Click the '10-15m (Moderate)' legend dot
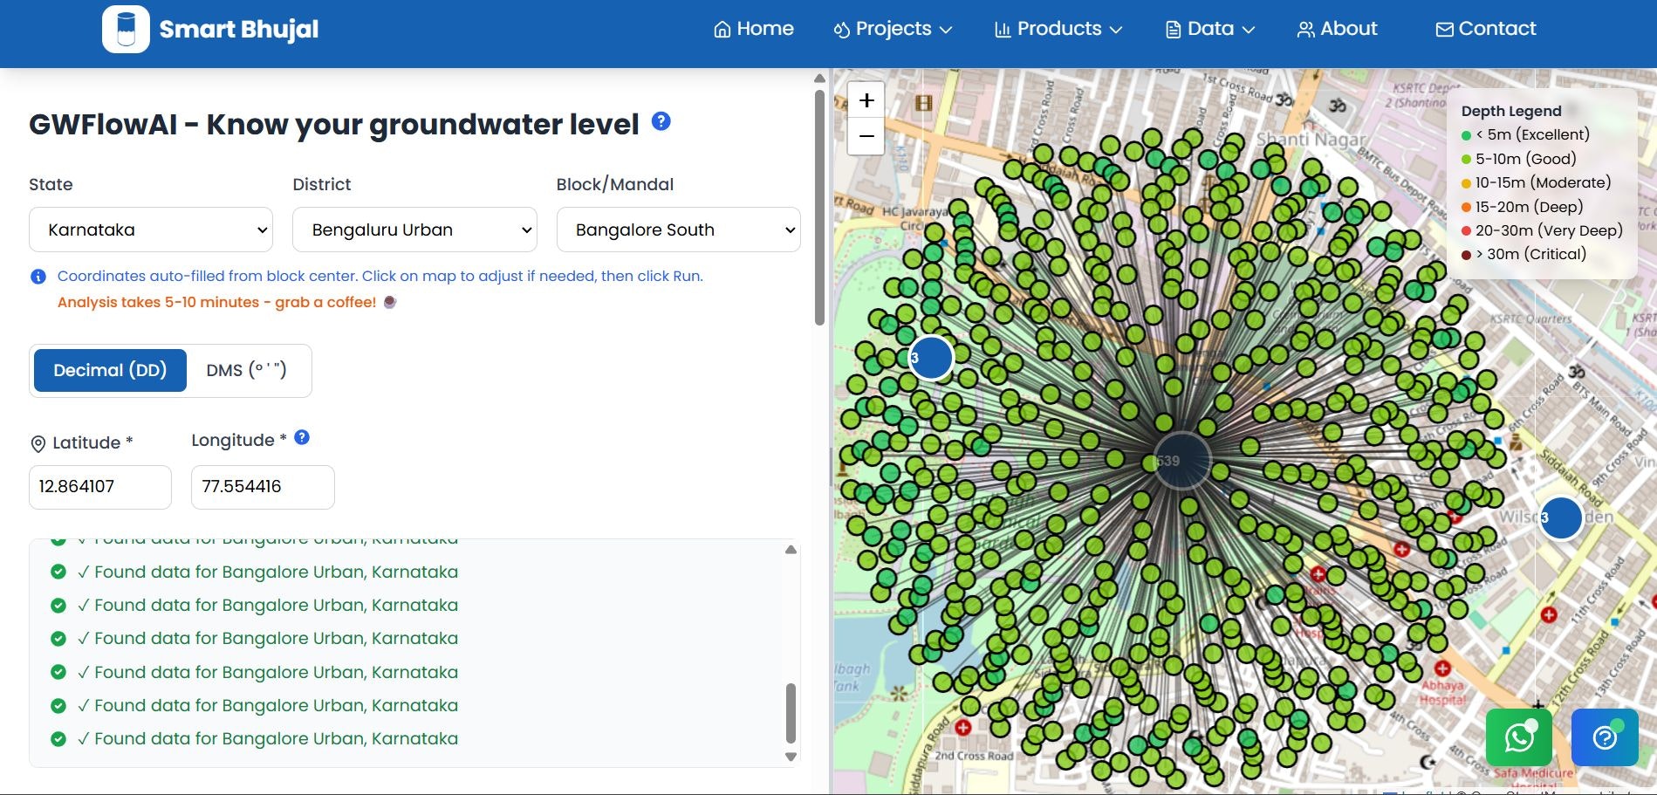This screenshot has height=795, width=1657. click(1466, 183)
